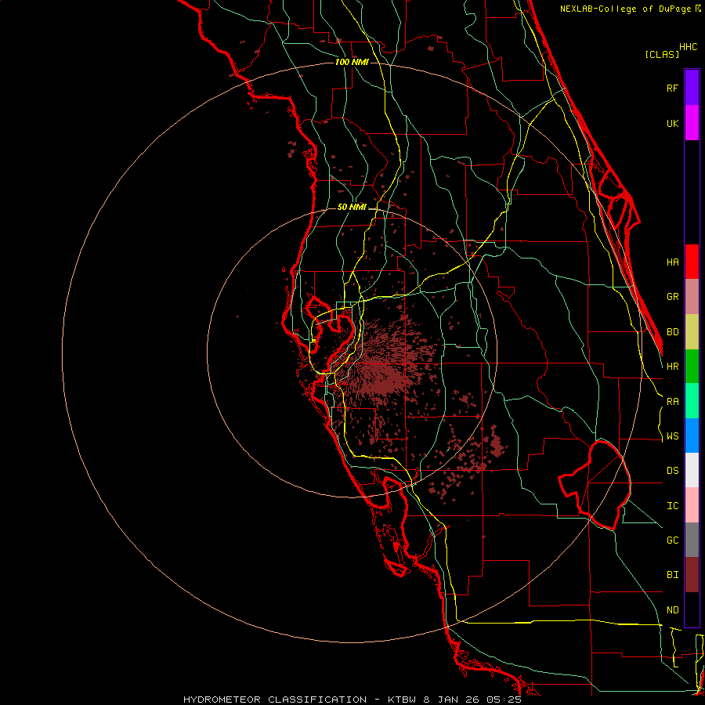The height and width of the screenshot is (705, 705).
Task: Click the IC legend label
Action: tap(672, 506)
